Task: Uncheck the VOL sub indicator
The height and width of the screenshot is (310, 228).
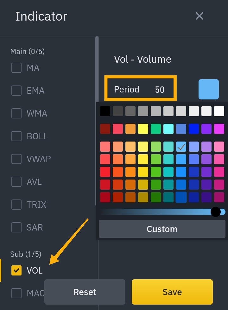Action: [x=16, y=270]
